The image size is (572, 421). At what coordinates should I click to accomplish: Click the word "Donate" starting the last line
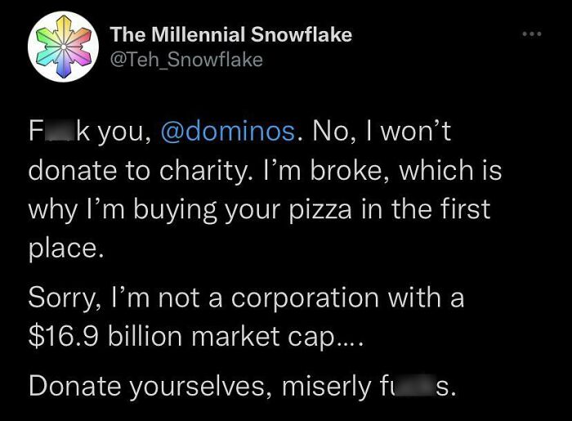tap(74, 385)
